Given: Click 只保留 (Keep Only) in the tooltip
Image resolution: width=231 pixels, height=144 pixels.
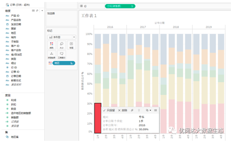Looking at the screenshot, I should point(109,110).
